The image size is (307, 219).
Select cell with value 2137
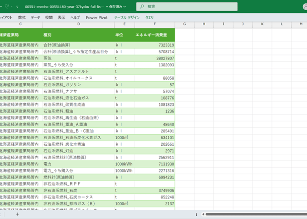point(155,204)
